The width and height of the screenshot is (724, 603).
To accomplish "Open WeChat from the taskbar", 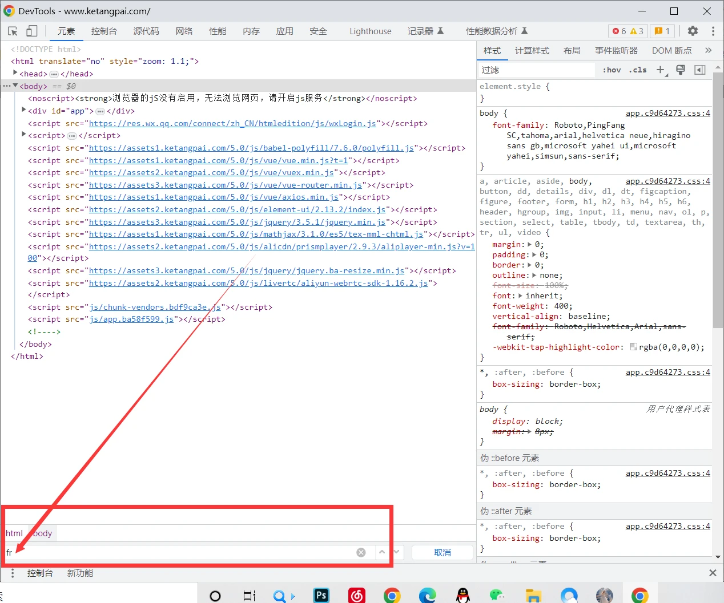I will pyautogui.click(x=498, y=595).
